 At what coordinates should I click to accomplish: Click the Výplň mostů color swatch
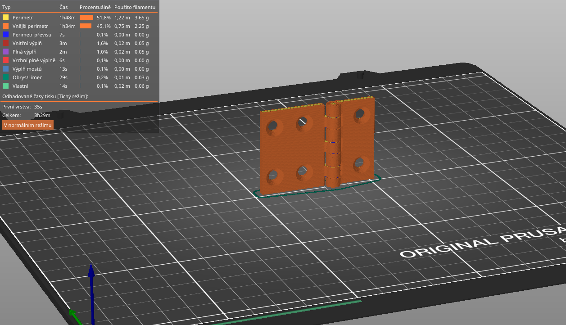[x=5, y=68]
